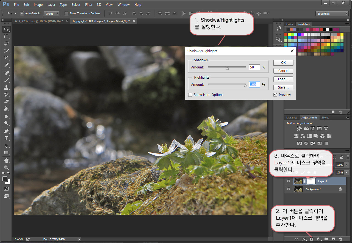Add a Brightness/Contrast adjustment

click(299, 129)
